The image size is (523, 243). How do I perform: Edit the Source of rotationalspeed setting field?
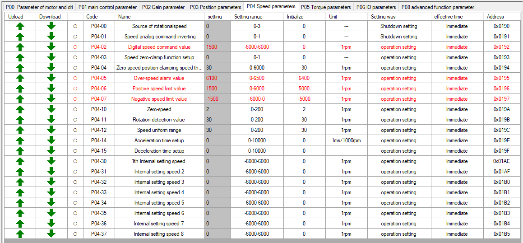tap(218, 26)
